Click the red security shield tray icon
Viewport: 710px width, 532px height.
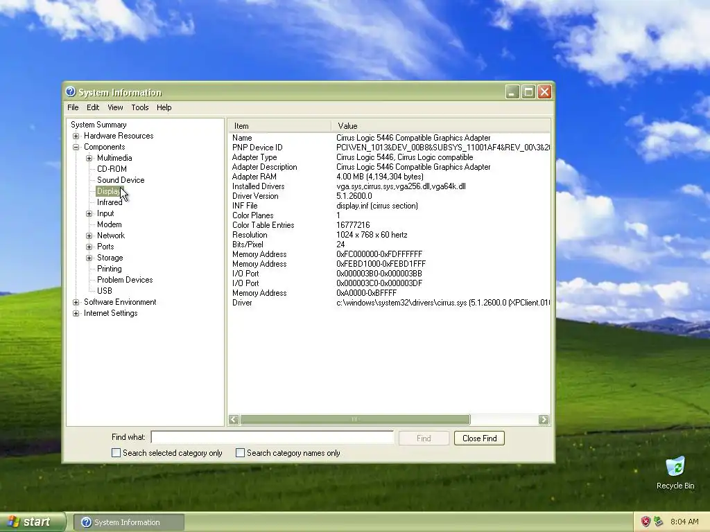click(646, 522)
